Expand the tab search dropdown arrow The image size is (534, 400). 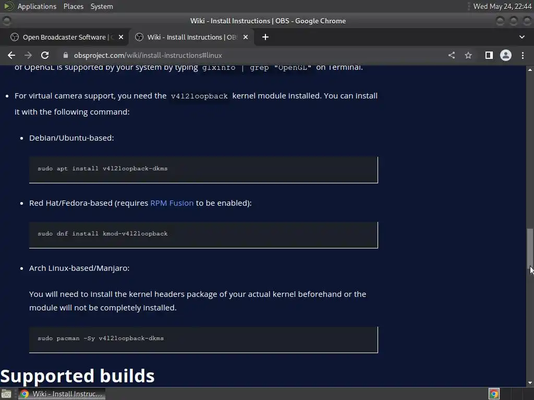521,37
